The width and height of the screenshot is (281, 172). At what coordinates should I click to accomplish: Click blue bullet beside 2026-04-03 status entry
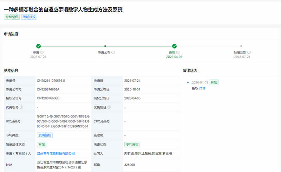188,82
